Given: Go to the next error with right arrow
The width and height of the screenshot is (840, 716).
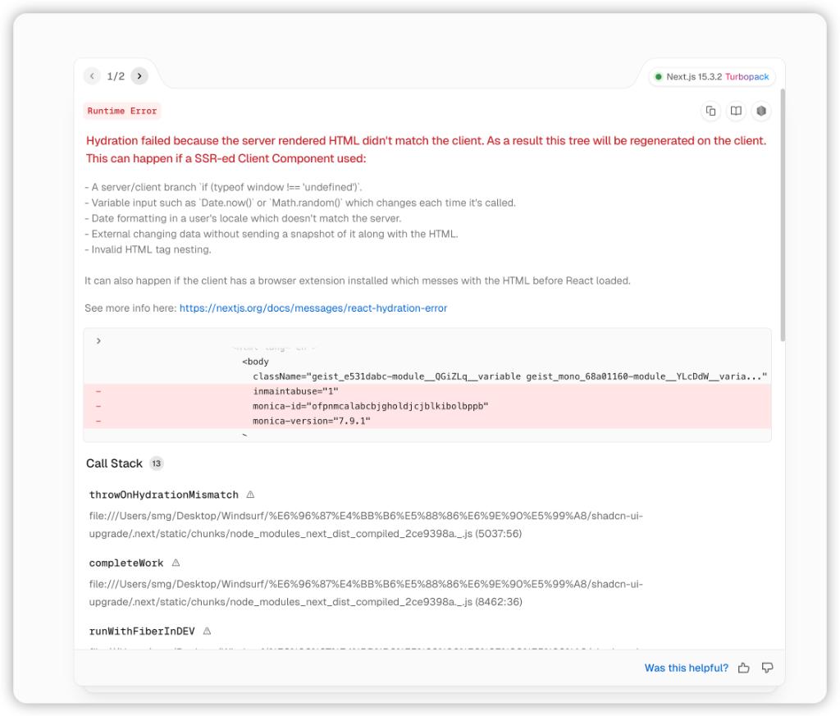Looking at the screenshot, I should [x=139, y=76].
